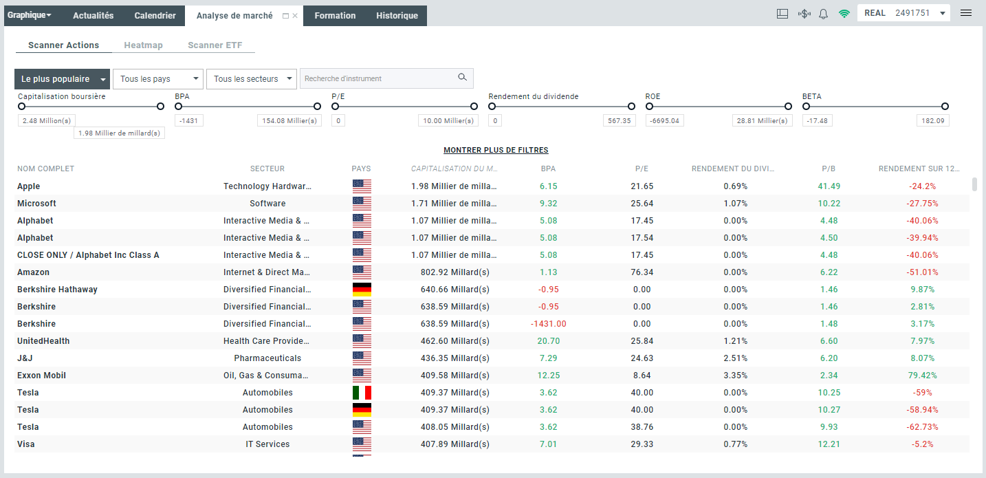Open the Tous les pays dropdown
The image size is (986, 478).
[158, 79]
